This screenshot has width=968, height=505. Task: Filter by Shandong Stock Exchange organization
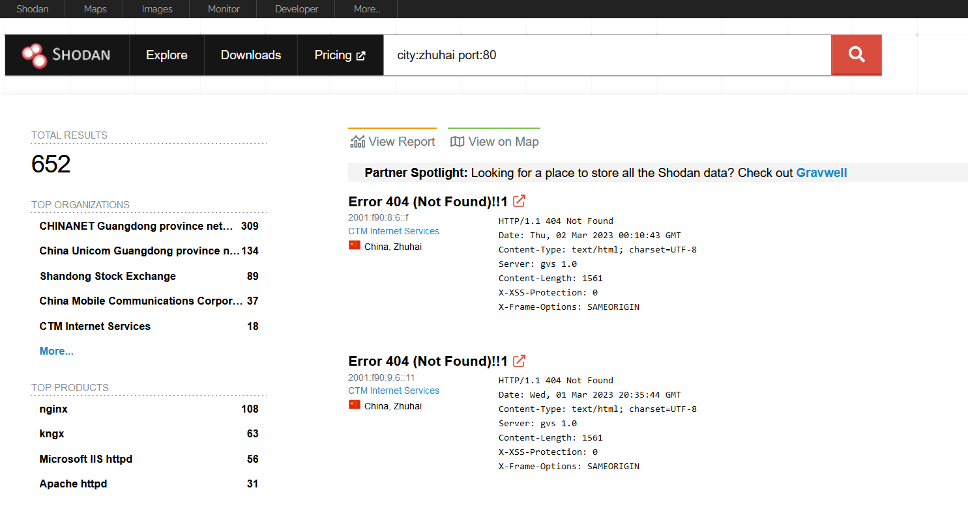108,276
